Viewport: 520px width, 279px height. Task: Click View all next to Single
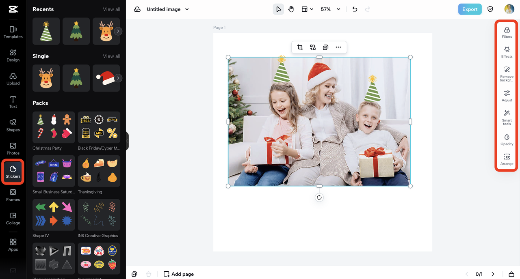coord(111,56)
